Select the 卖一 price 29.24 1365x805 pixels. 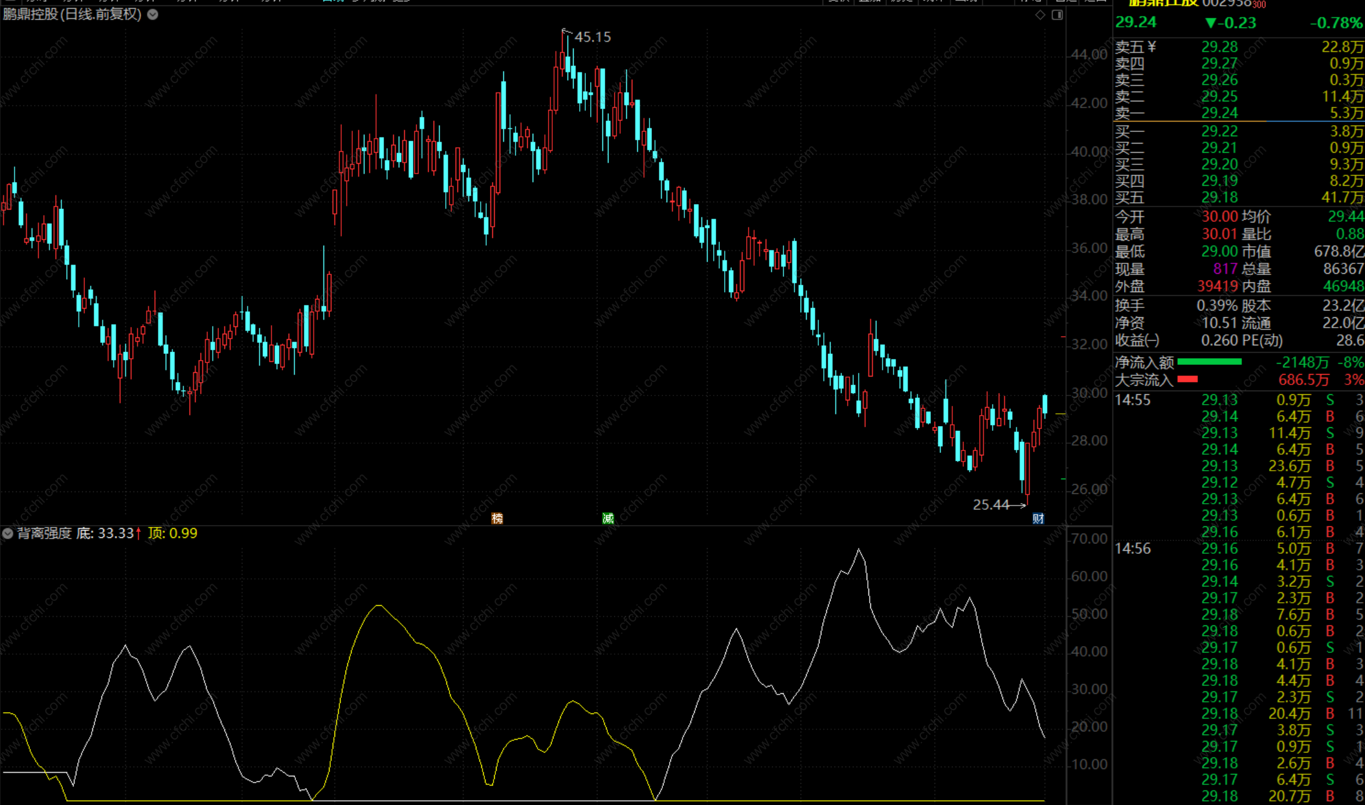[x=1219, y=113]
